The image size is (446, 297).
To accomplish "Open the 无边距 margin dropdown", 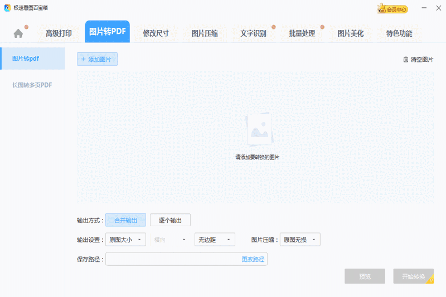I will point(215,240).
